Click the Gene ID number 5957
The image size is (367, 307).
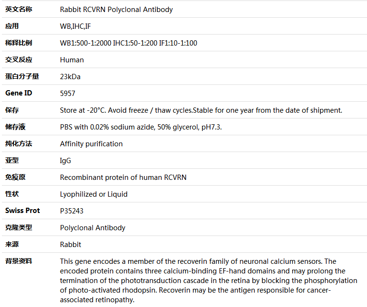68,94
